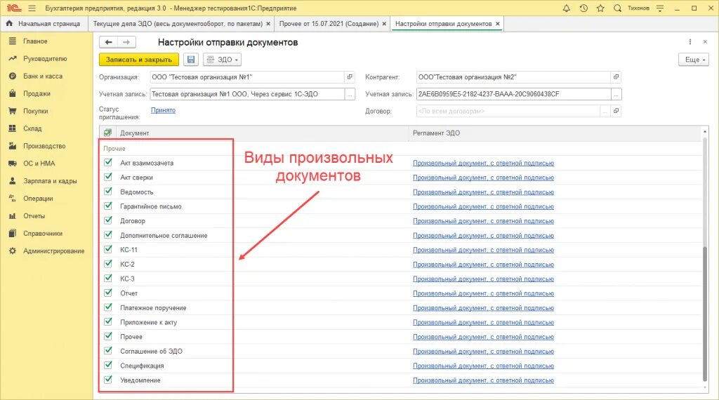Open regulation link for КС-2 row
The width and height of the screenshot is (719, 400).
[483, 265]
